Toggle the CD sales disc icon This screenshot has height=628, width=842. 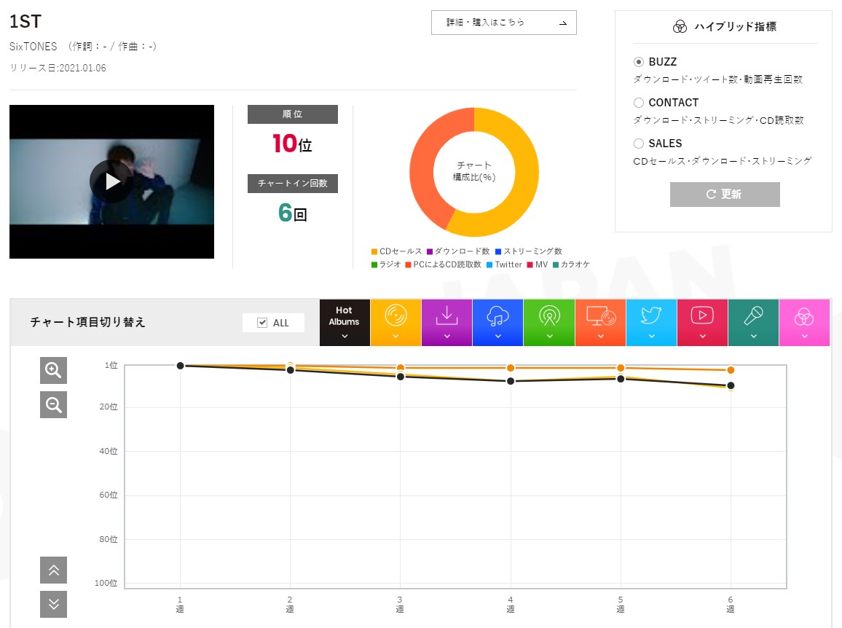[x=396, y=315]
